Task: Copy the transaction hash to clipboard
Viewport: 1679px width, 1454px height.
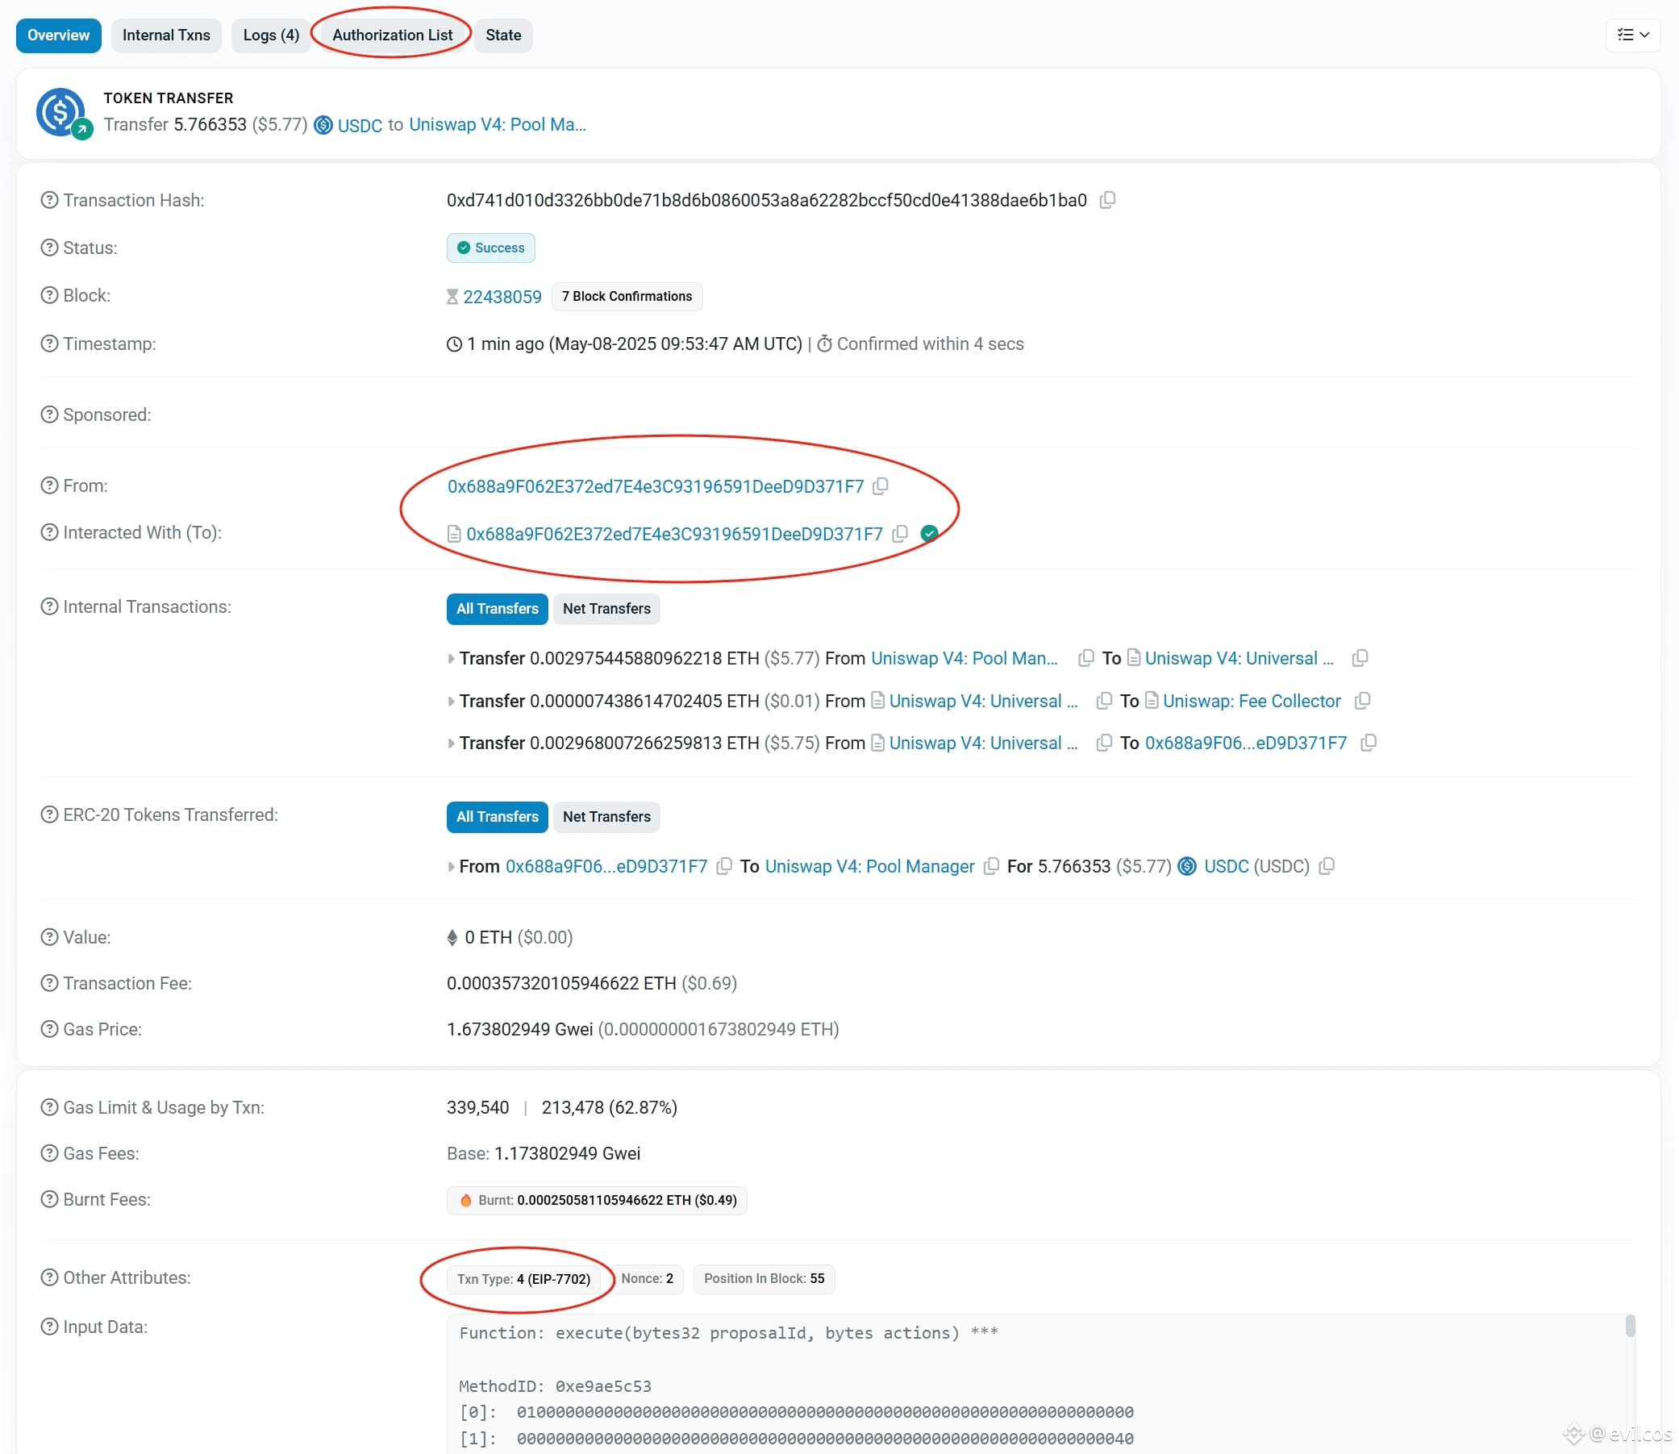Action: [x=1108, y=201]
